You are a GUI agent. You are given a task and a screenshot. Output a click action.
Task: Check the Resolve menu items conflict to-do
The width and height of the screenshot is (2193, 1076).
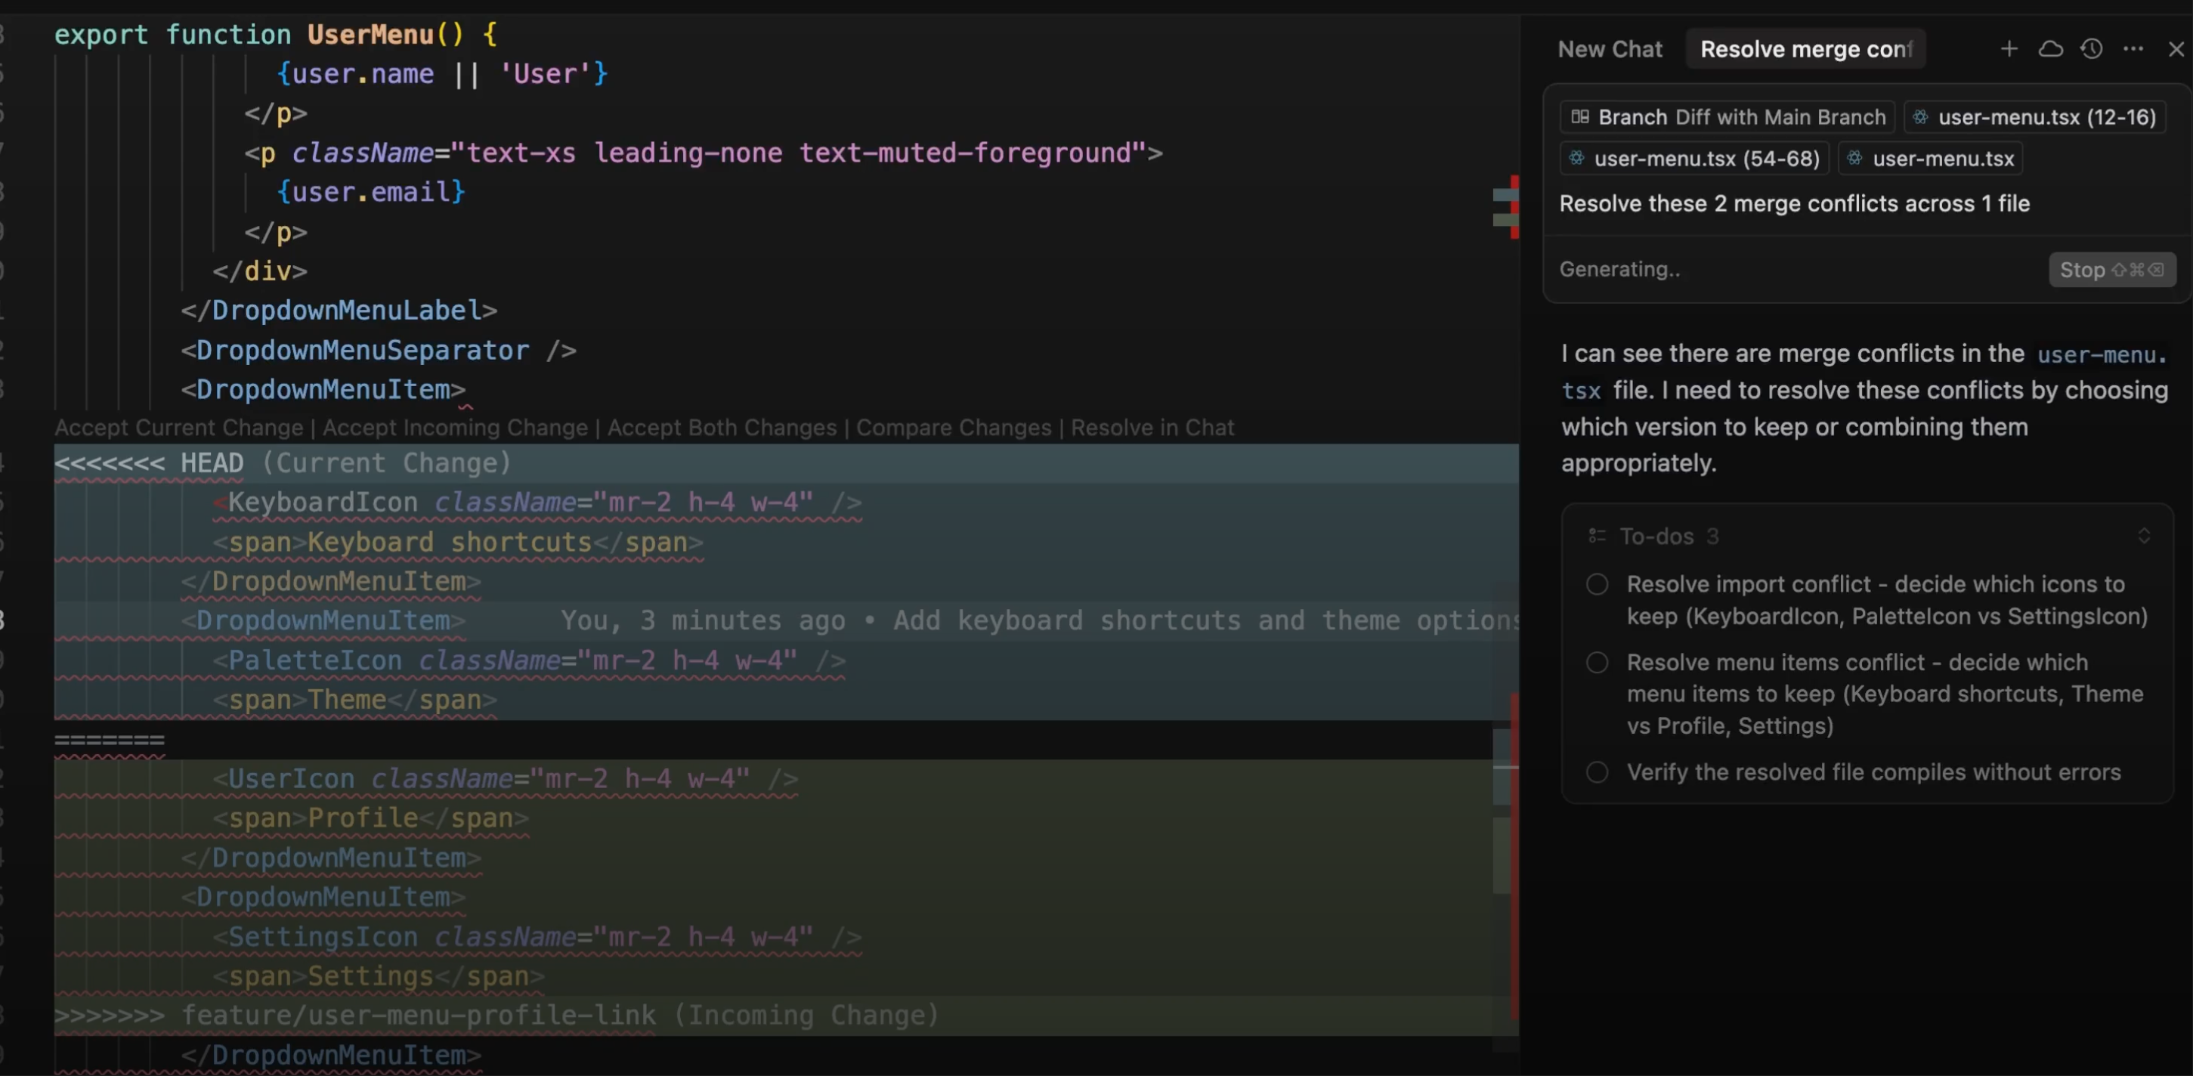click(1597, 662)
